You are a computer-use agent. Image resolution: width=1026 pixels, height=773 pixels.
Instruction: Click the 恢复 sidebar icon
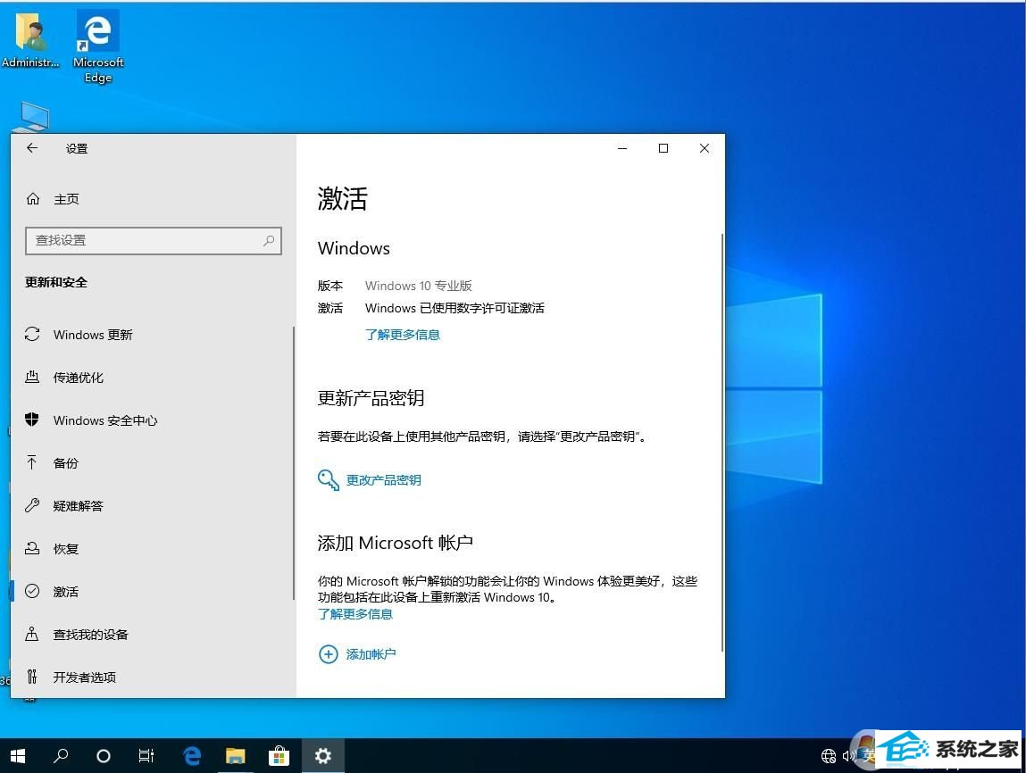tap(32, 548)
